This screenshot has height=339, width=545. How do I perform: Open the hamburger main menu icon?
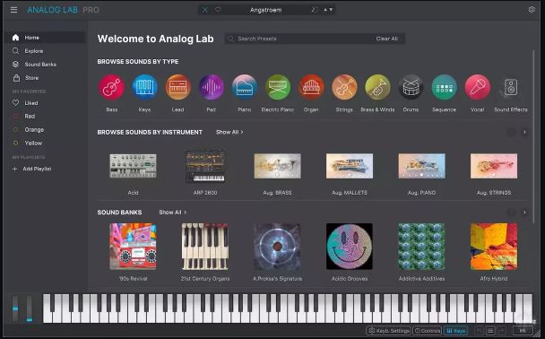[14, 10]
